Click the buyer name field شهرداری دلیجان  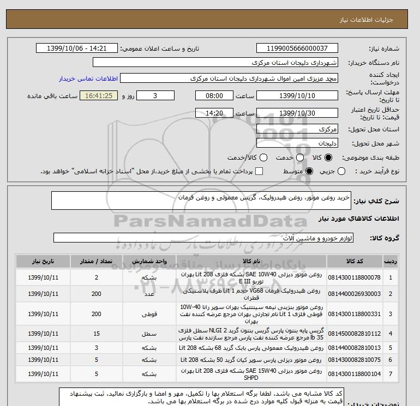tap(215, 63)
